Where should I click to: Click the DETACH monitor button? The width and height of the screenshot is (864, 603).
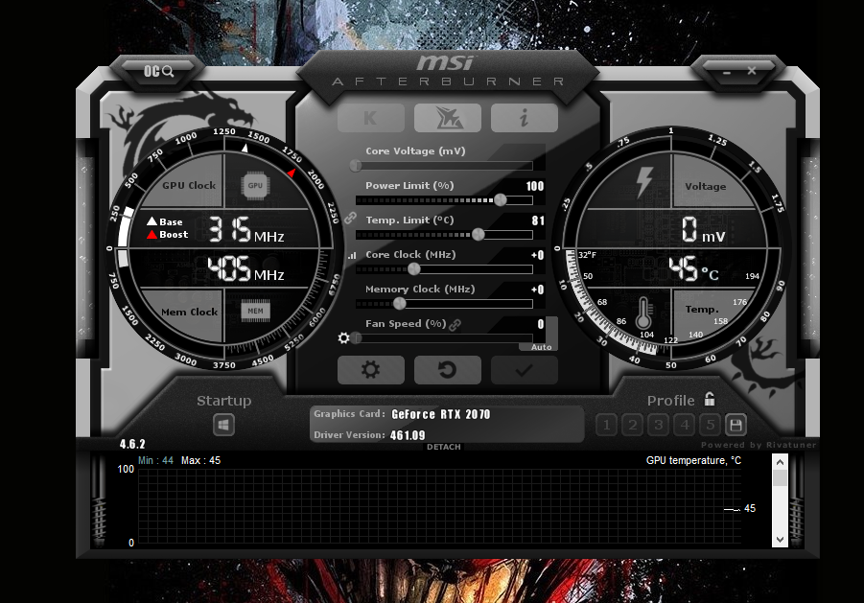444,447
